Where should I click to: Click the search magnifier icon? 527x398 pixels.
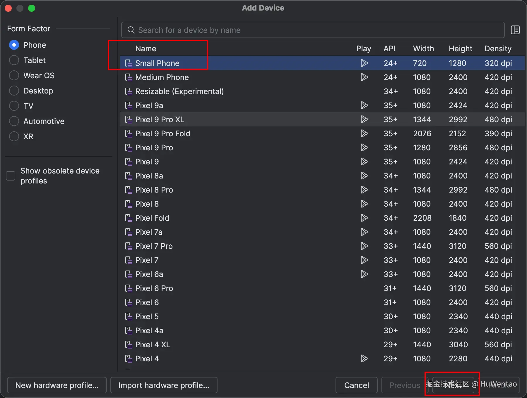click(131, 30)
